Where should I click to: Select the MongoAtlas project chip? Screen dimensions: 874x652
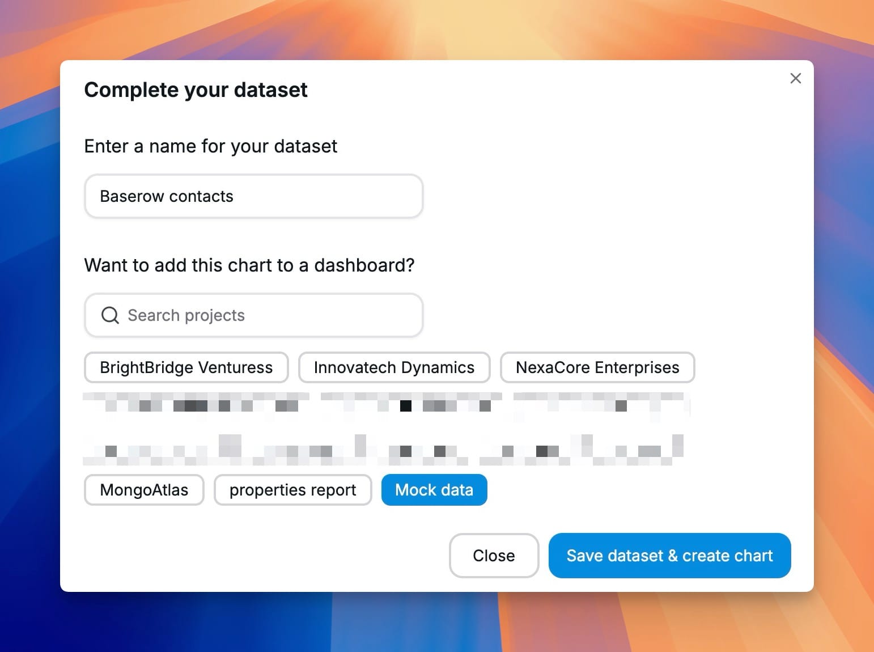(x=143, y=490)
